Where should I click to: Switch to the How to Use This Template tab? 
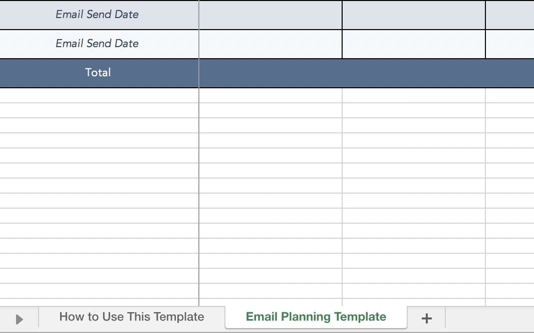click(x=132, y=317)
